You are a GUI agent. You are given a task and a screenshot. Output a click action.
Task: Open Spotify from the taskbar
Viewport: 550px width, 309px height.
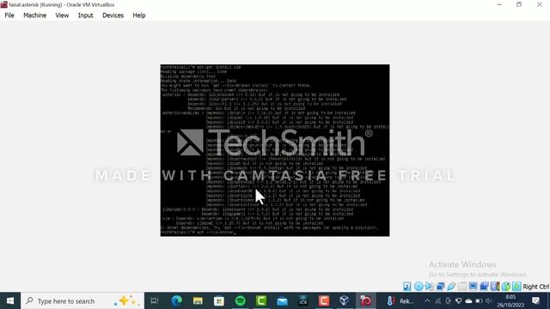[240, 300]
